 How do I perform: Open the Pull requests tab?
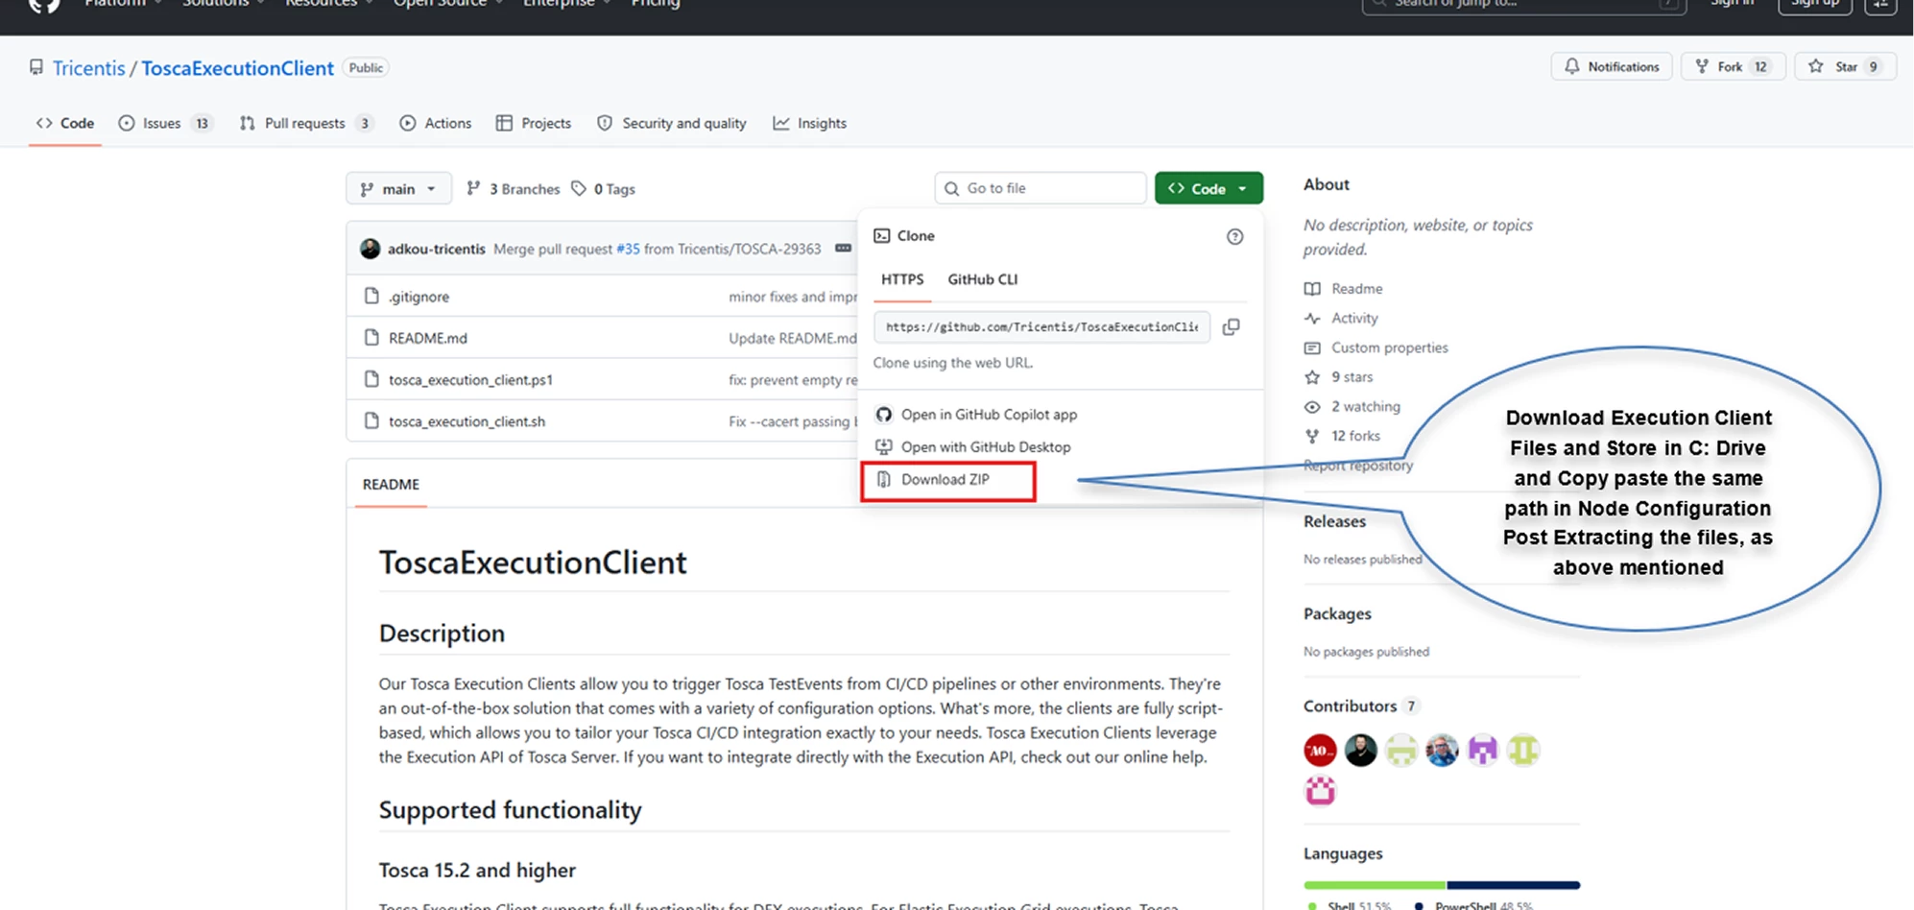(306, 123)
